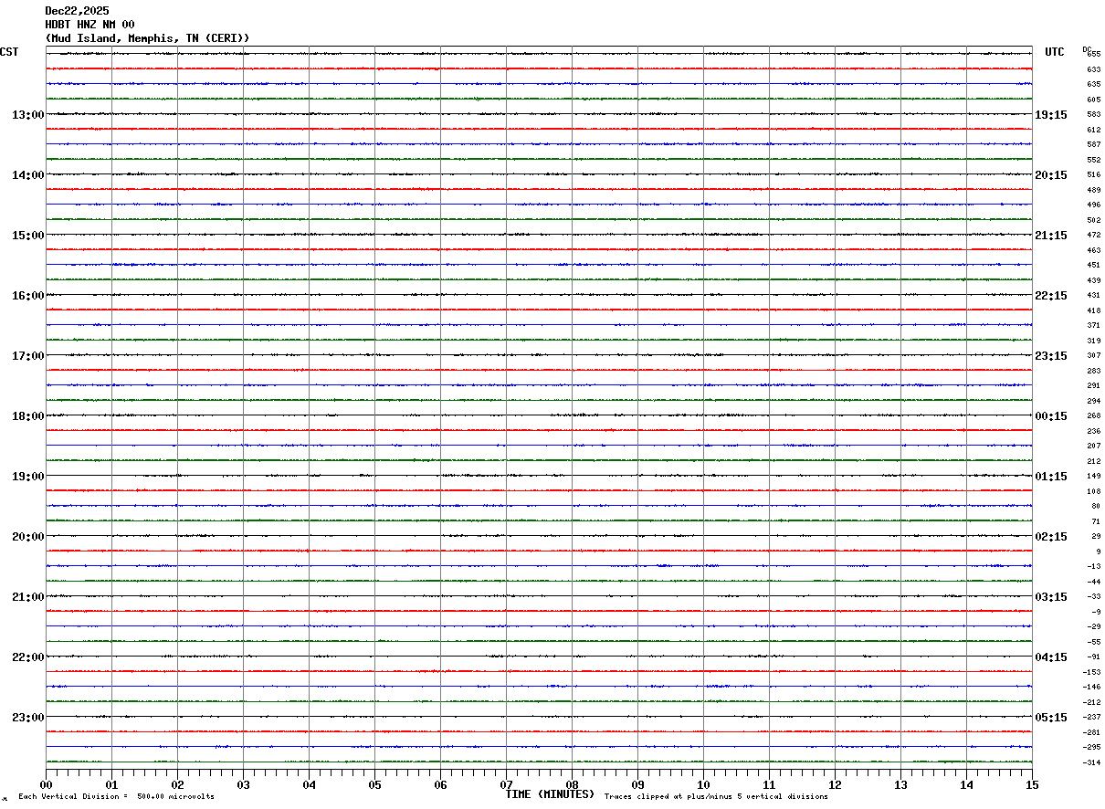Click the DC offset value 583

tap(1094, 115)
